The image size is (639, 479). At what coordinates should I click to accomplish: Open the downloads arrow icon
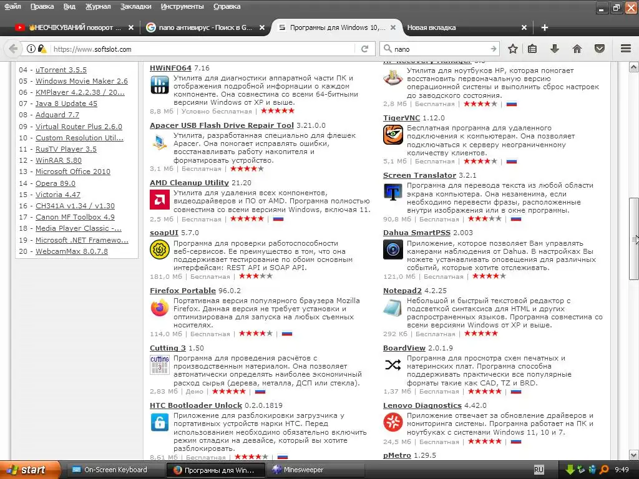click(x=554, y=49)
